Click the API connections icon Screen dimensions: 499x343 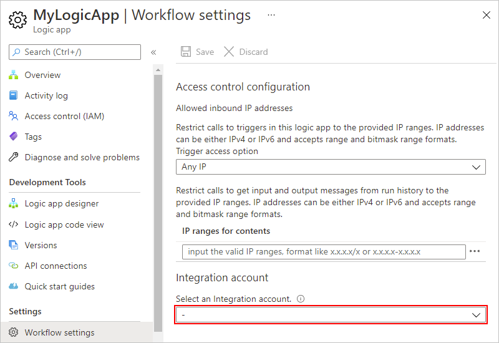click(14, 266)
